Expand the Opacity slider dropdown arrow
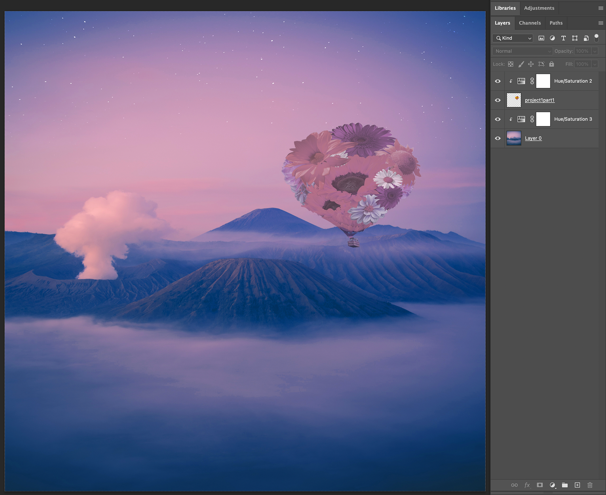Viewport: 606px width, 495px height. tap(595, 51)
